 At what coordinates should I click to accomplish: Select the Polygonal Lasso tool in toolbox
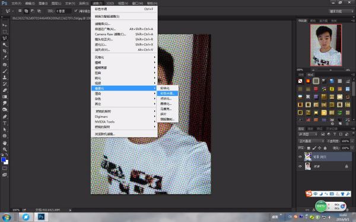click(5, 38)
